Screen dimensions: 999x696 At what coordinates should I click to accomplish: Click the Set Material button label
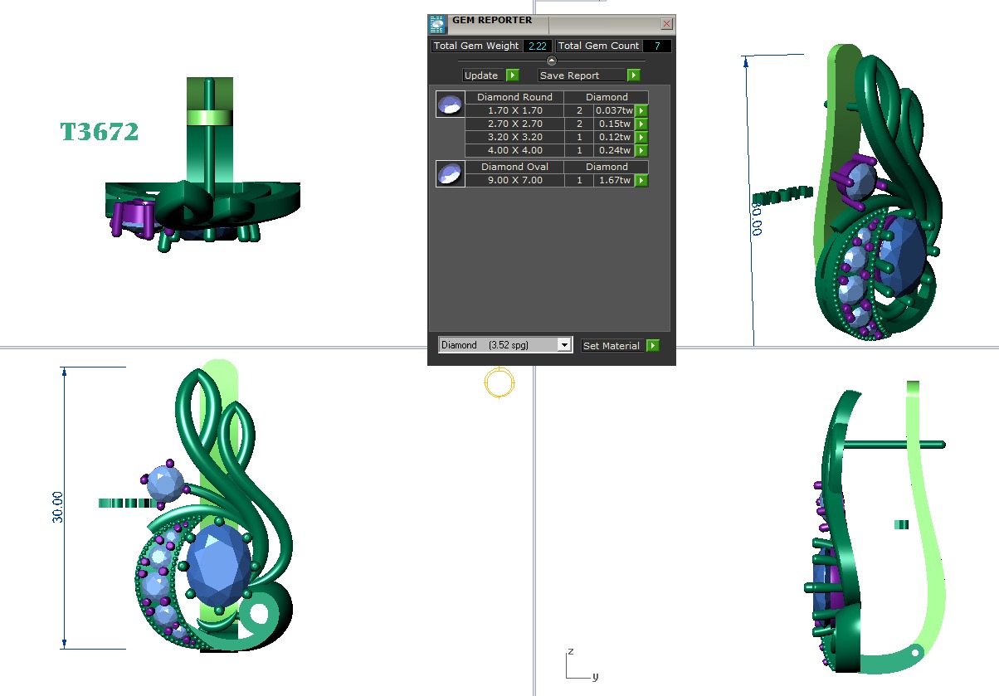click(612, 346)
